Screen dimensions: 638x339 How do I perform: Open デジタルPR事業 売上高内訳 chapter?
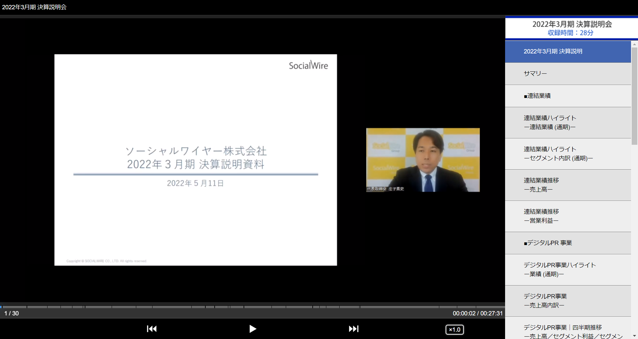[x=568, y=301]
